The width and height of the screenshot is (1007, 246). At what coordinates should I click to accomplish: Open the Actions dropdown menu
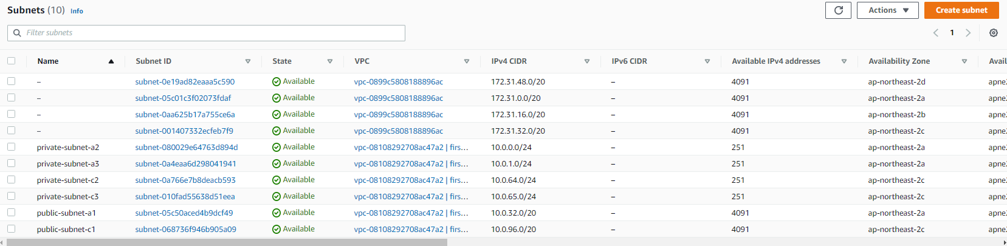(x=887, y=10)
